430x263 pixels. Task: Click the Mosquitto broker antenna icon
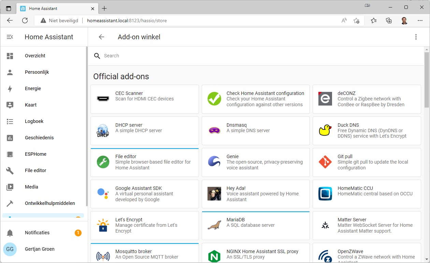(103, 256)
